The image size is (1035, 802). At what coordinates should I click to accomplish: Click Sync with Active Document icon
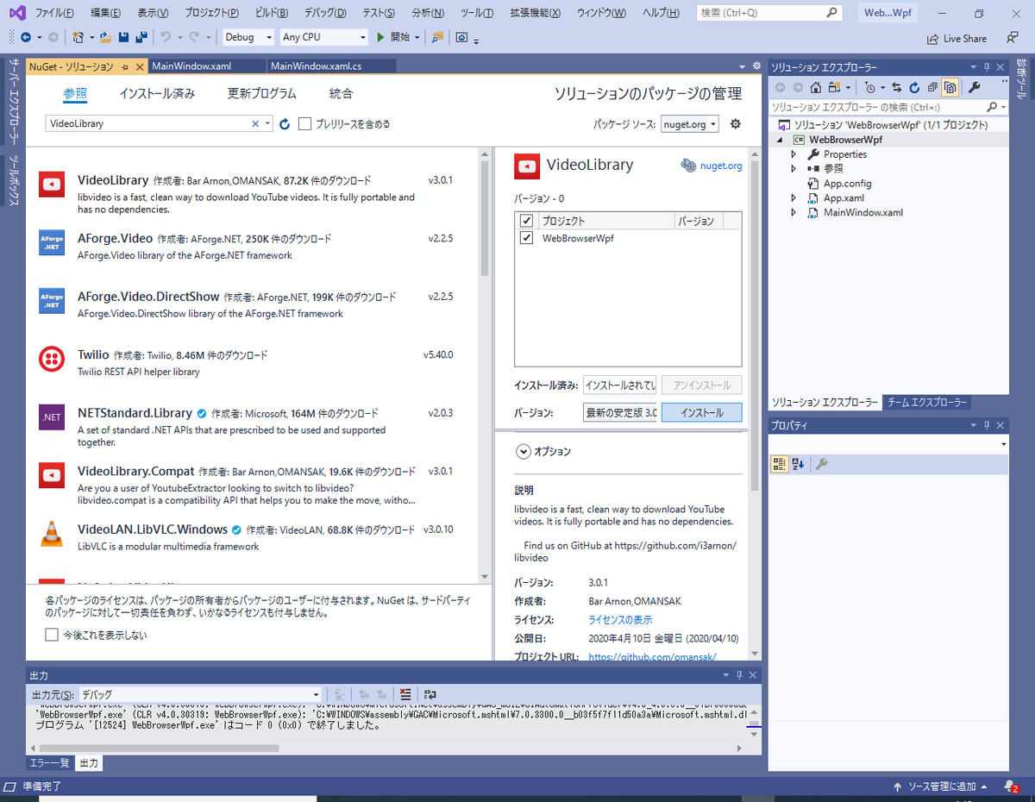pos(896,87)
